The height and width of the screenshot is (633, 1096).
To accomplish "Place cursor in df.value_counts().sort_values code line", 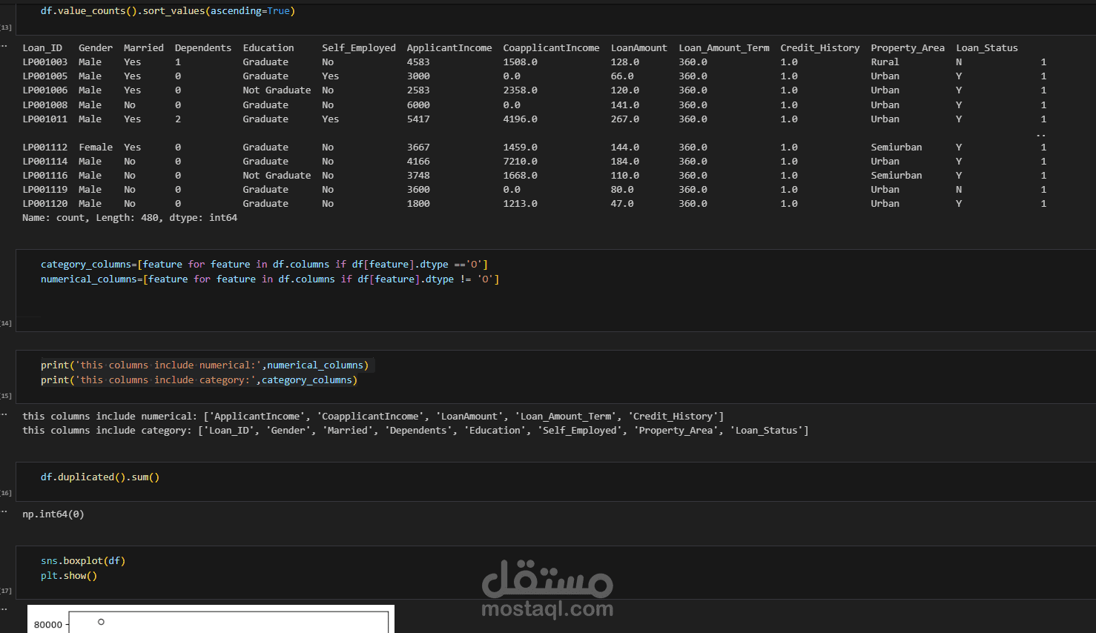I will tap(168, 11).
